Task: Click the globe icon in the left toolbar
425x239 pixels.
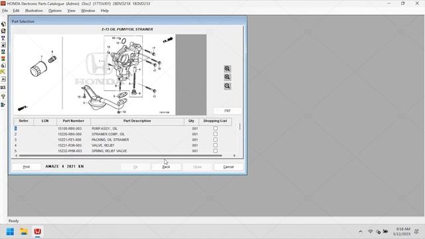Action: coord(3,24)
